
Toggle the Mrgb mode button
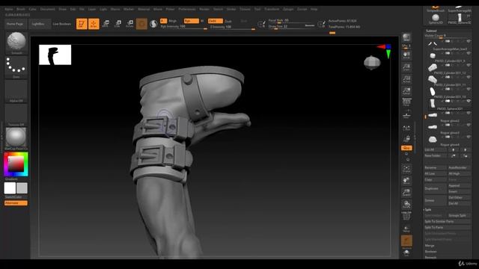point(173,21)
